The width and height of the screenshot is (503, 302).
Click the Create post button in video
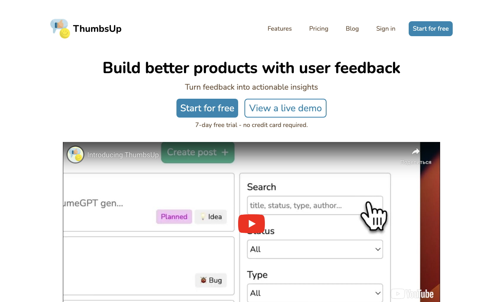198,152
